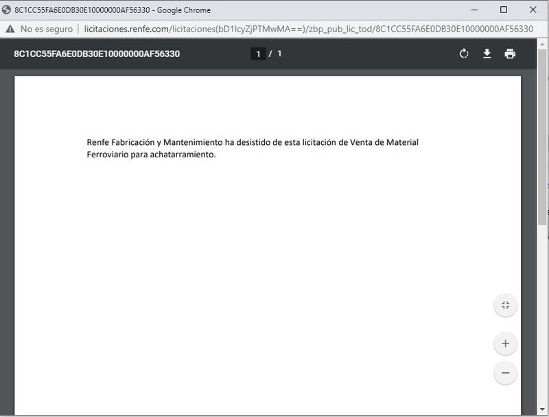This screenshot has height=417, width=549.
Task: Click the 'No es seguro' security label
Action: pyautogui.click(x=47, y=29)
